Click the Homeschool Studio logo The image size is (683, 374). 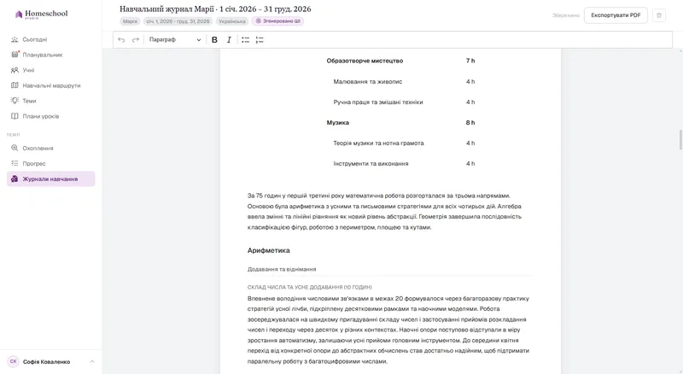pyautogui.click(x=42, y=14)
